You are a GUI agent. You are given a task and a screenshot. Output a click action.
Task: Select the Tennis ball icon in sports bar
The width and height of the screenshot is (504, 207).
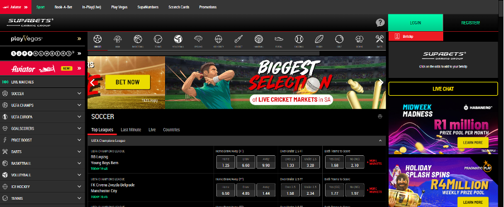click(158, 39)
